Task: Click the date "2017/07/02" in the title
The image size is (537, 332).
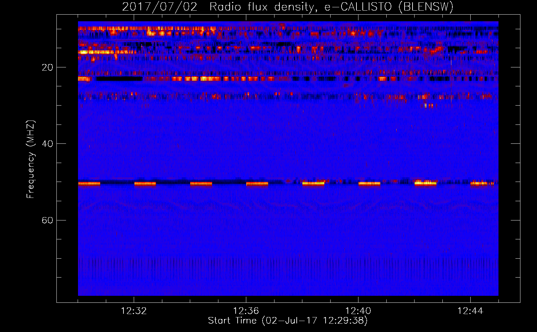Action: [160, 7]
